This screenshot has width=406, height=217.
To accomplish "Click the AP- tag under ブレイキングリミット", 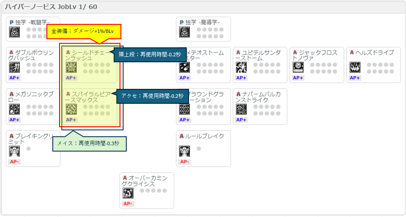I will pos(14,162).
